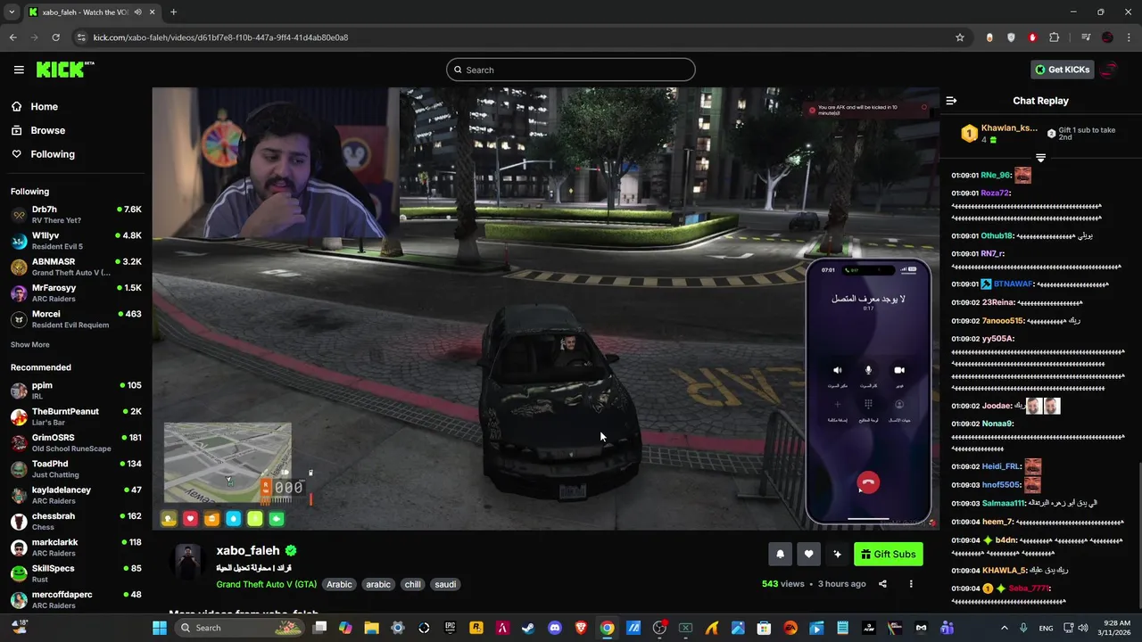Image resolution: width=1142 pixels, height=642 pixels.
Task: Open File Explorer from taskbar
Action: click(371, 628)
